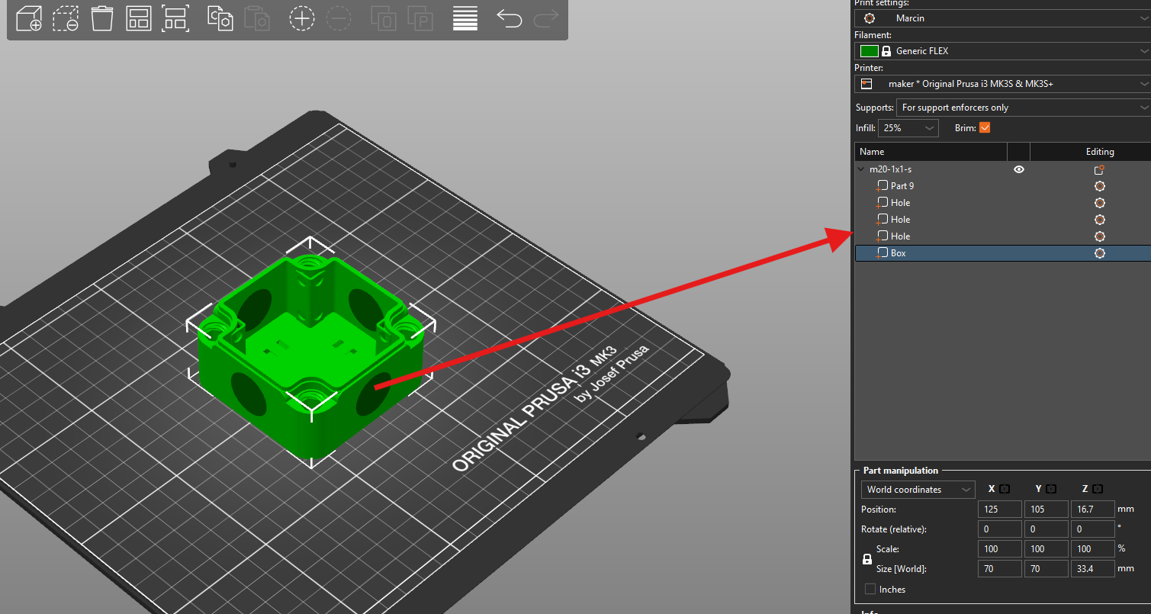Click the Position X input field
The image size is (1151, 614).
pyautogui.click(x=999, y=509)
